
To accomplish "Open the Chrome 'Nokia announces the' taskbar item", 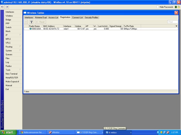I will [33, 132].
